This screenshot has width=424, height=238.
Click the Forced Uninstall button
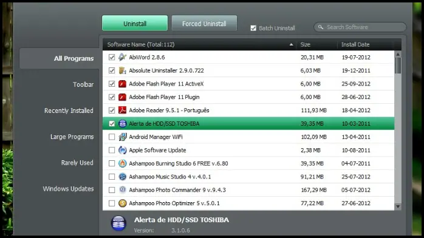coord(204,23)
